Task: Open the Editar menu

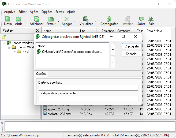Action: (23, 12)
